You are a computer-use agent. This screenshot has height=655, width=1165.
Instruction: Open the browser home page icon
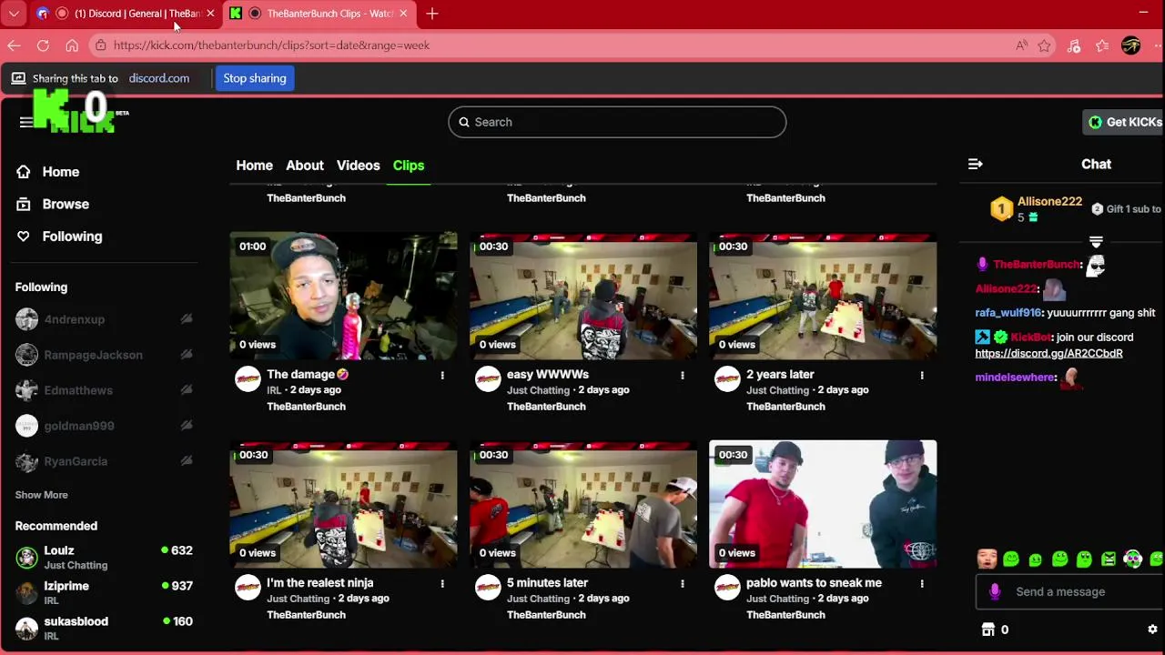[x=72, y=45]
